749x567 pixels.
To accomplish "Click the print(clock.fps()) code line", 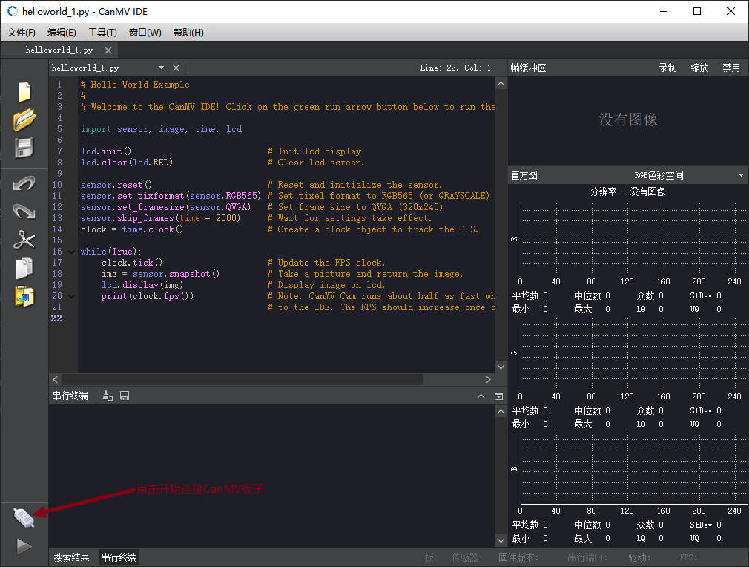I will [147, 296].
